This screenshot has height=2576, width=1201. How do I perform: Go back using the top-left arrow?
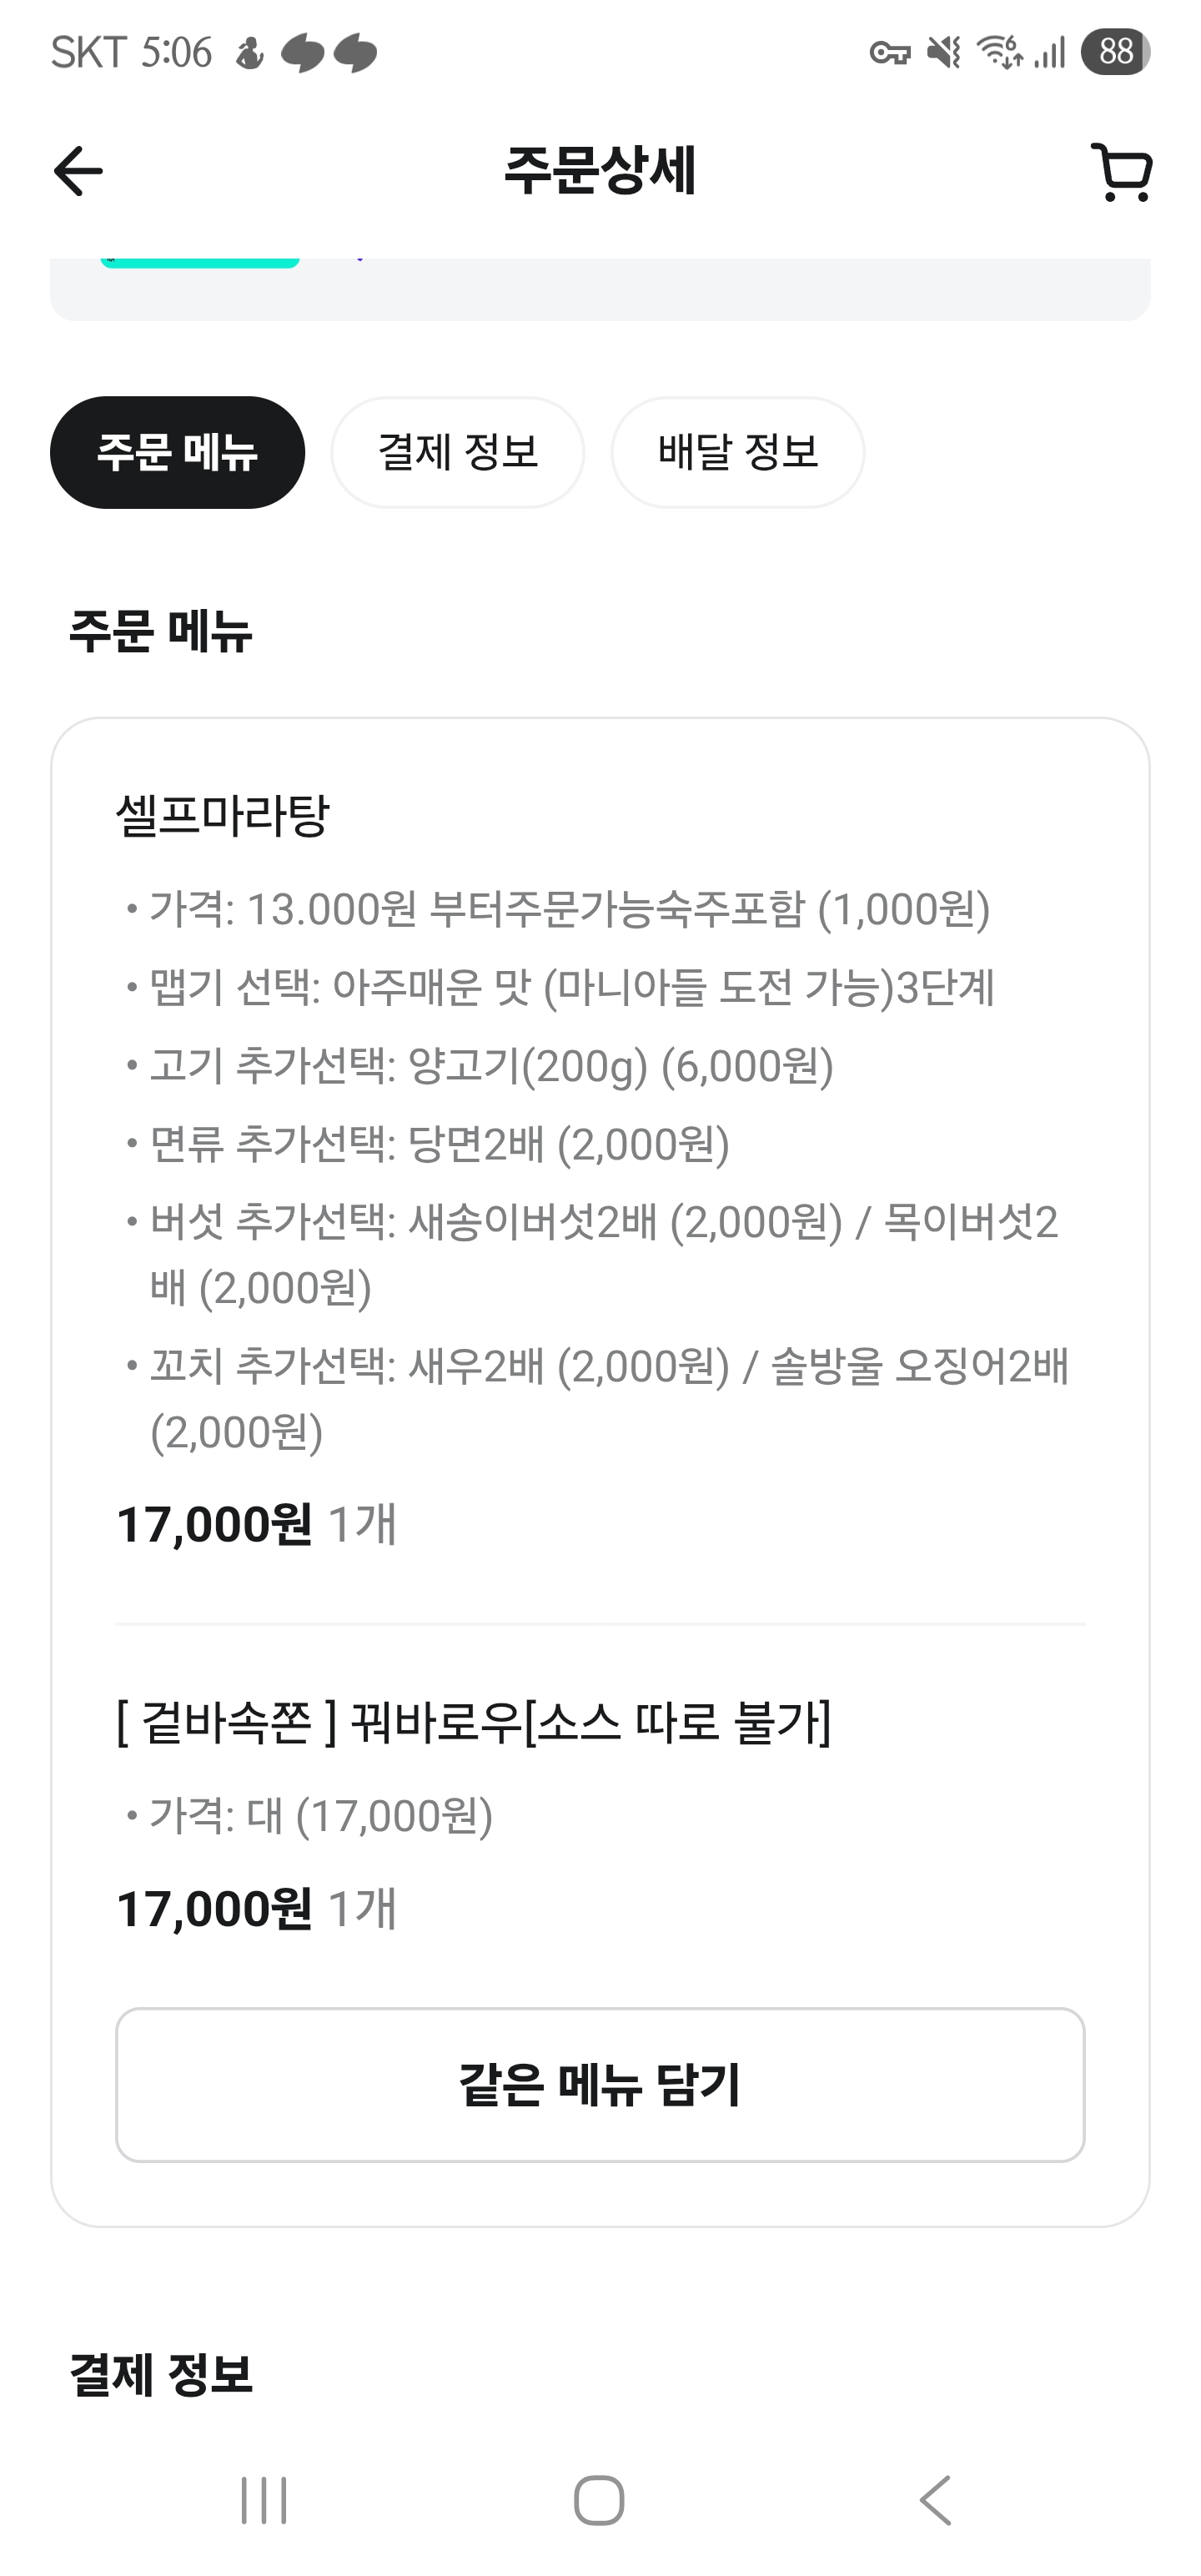pos(78,171)
